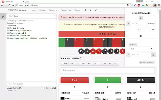Open the Methods dropdown showing Black
The height and width of the screenshot is (100, 161).
pyautogui.click(x=141, y=49)
